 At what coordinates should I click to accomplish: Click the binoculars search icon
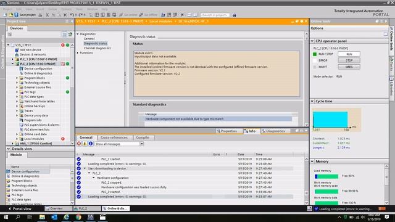click(x=235, y=15)
